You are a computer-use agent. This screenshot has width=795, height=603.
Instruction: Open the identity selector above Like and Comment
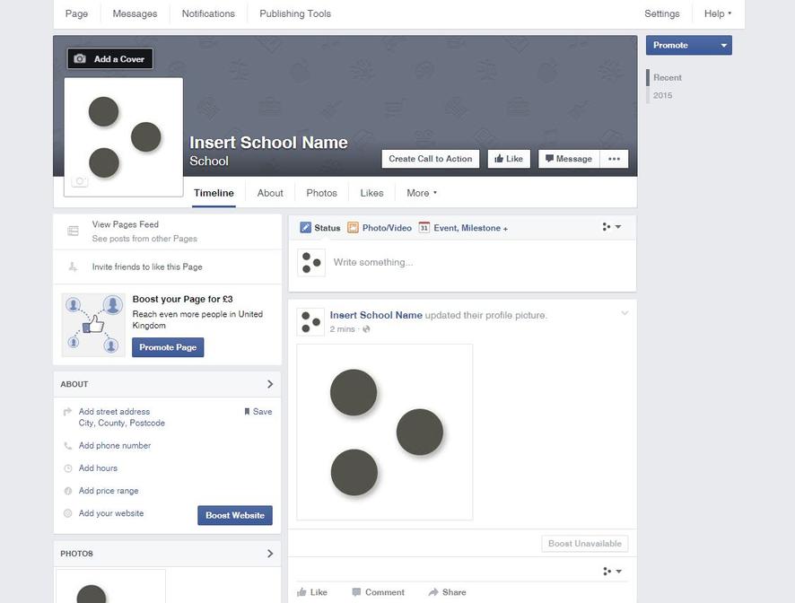(612, 571)
